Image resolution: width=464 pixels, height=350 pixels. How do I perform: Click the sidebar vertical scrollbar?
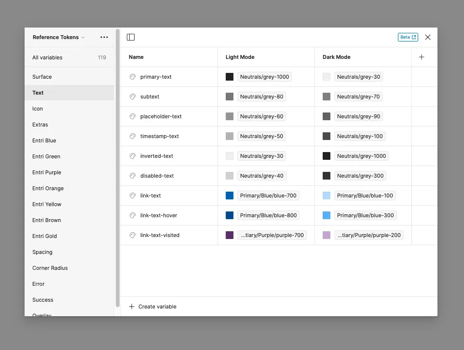coord(118,168)
